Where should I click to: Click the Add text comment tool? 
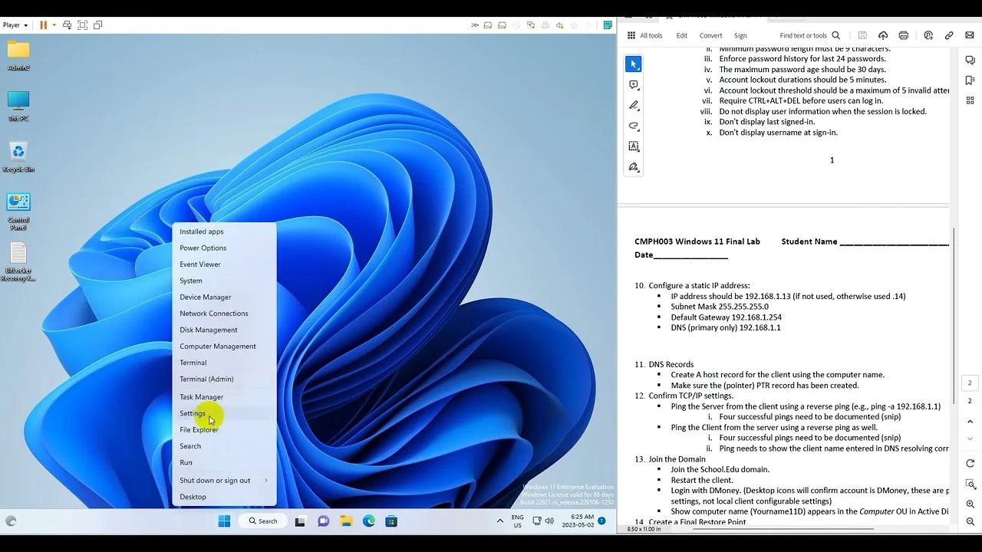tap(633, 146)
